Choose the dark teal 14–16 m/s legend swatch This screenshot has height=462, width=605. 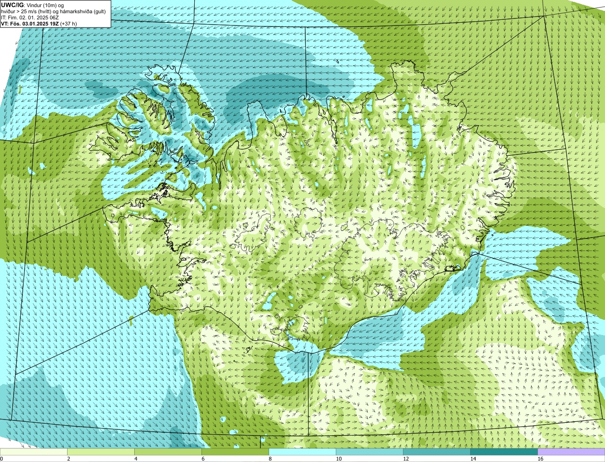pos(504,452)
